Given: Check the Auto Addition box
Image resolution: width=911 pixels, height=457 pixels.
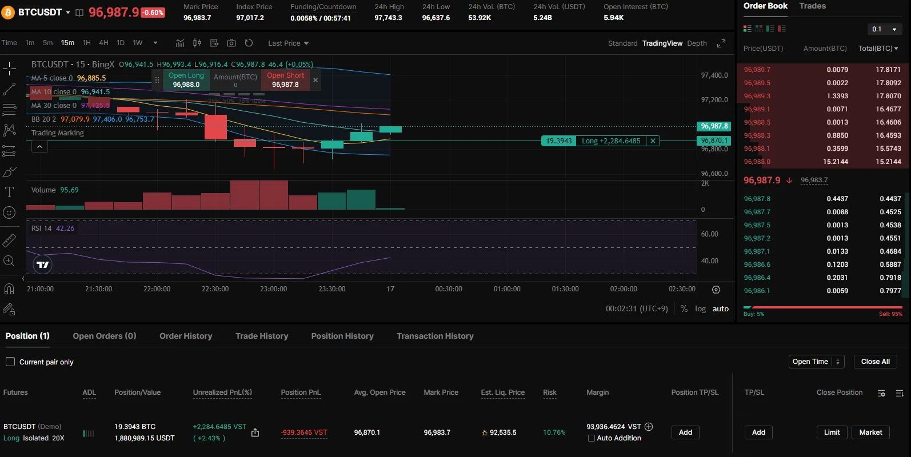Looking at the screenshot, I should click(x=592, y=438).
